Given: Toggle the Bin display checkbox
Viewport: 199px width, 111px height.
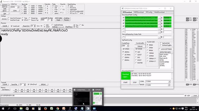Looking at the screenshot, I should (x=80, y=25).
